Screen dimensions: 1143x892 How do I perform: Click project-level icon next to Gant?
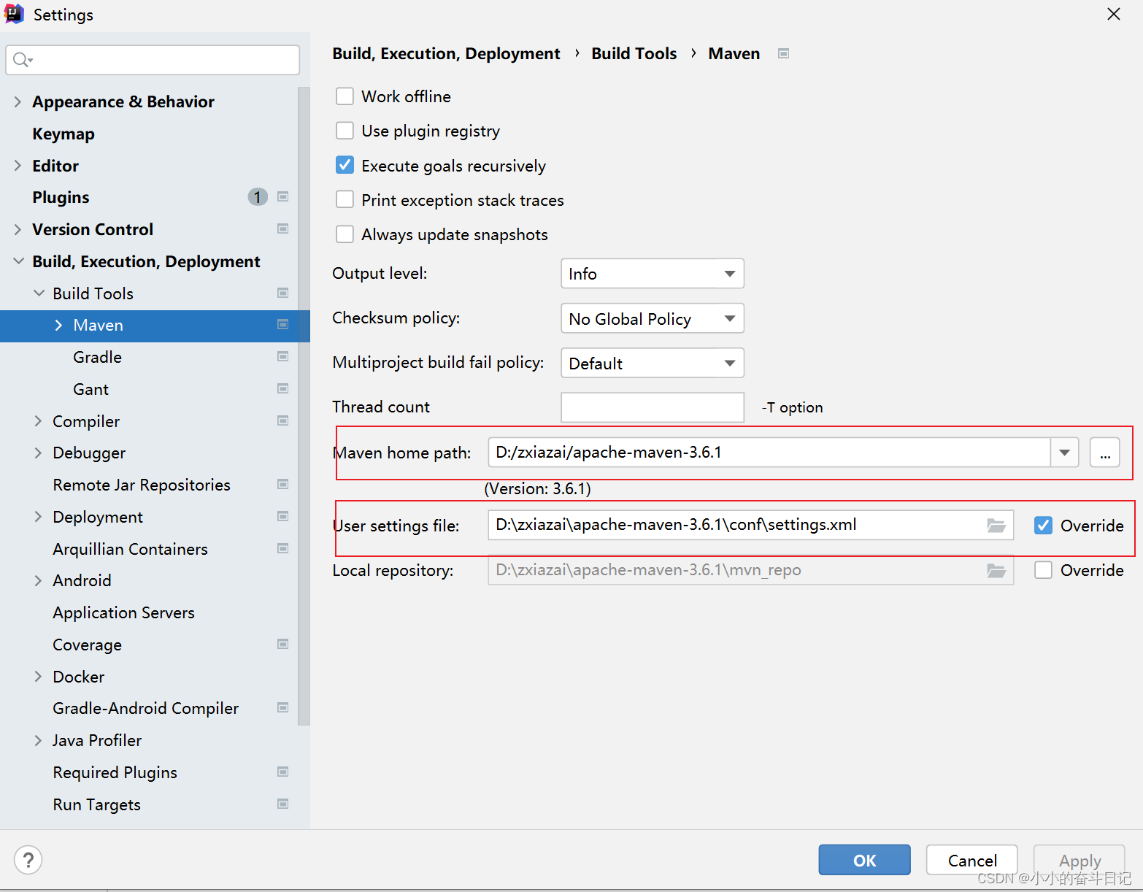283,389
